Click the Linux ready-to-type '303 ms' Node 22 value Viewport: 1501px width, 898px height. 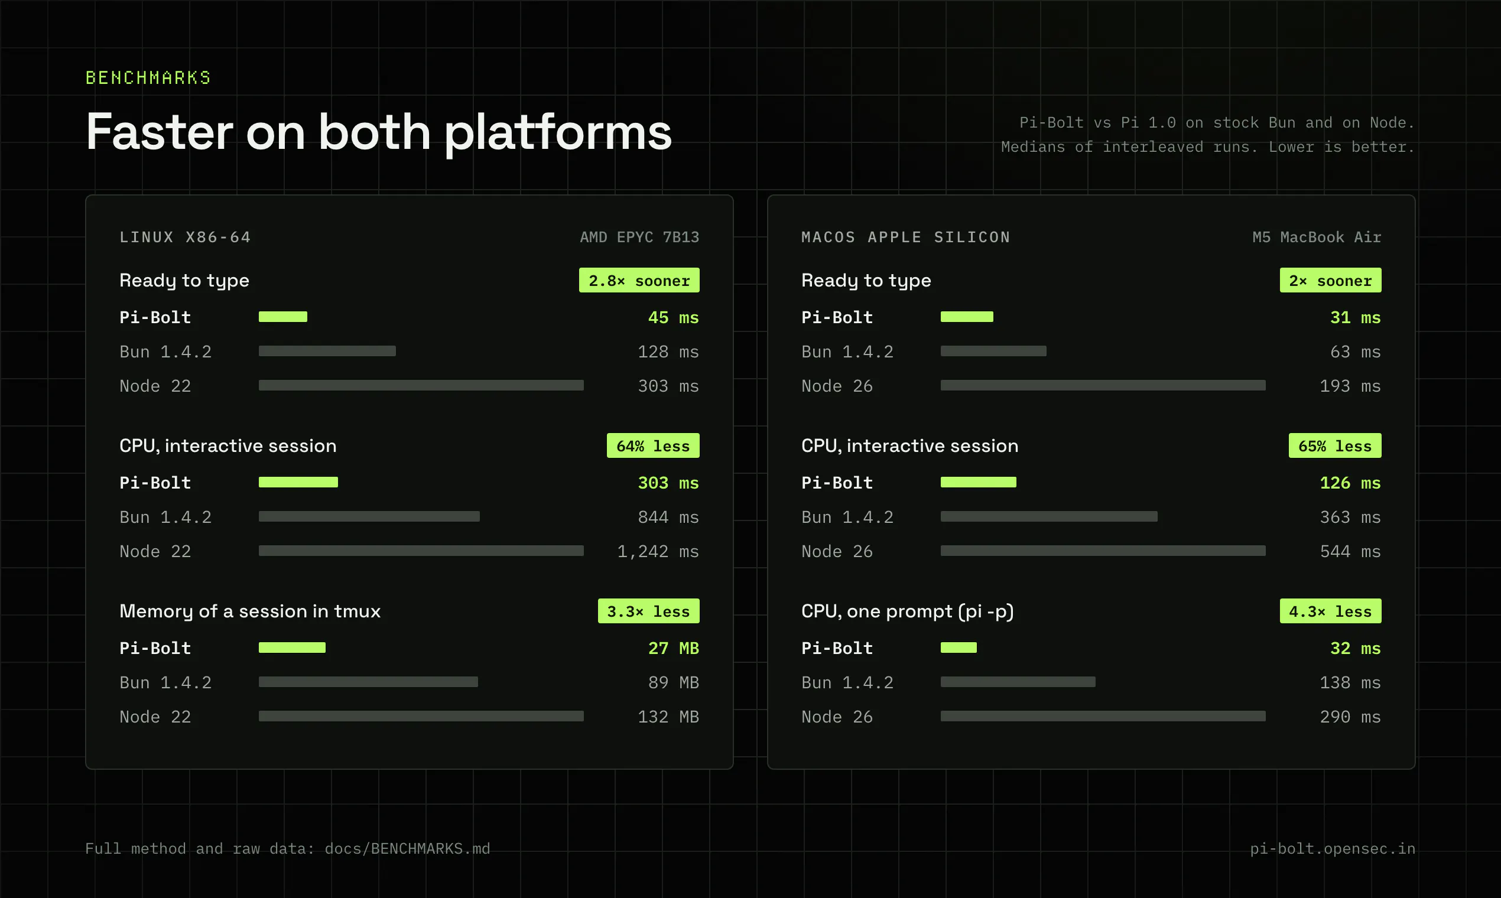point(669,386)
